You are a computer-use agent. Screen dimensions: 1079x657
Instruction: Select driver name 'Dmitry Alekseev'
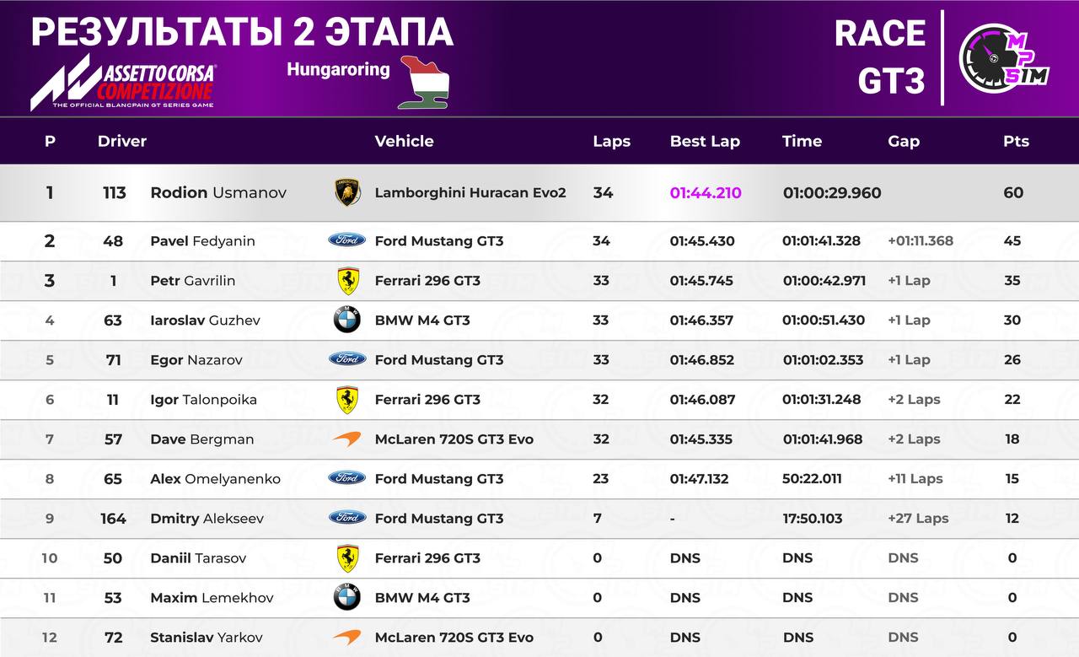[207, 519]
